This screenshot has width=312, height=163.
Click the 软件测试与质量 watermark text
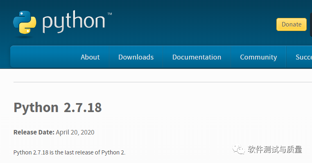(x=275, y=150)
